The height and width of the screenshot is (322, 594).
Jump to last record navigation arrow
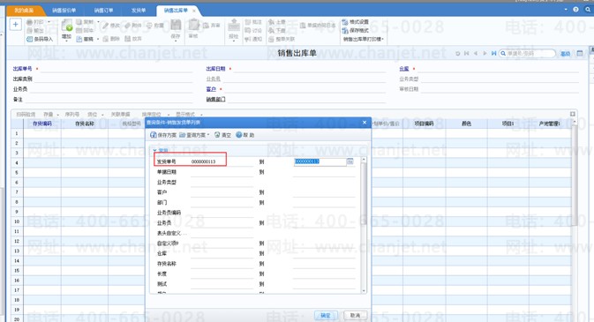point(493,54)
